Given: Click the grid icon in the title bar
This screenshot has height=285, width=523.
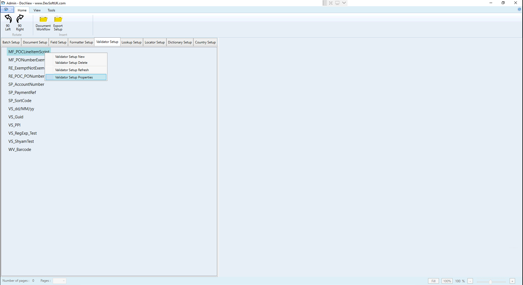Looking at the screenshot, I should tap(325, 3).
